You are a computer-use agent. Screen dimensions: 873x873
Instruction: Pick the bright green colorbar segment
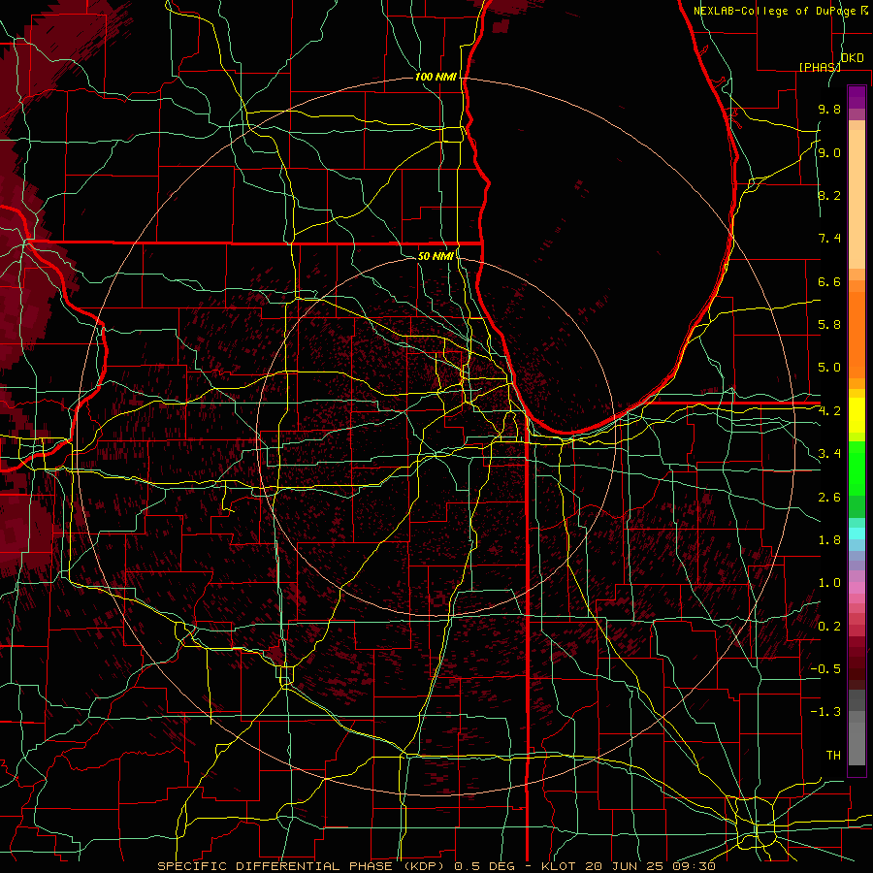coord(857,469)
